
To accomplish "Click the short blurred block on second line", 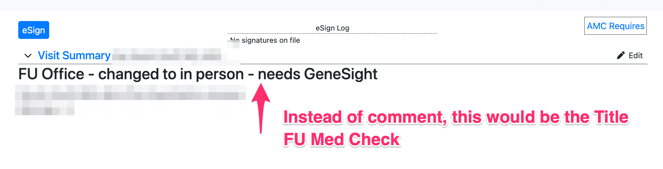I will click(x=45, y=108).
